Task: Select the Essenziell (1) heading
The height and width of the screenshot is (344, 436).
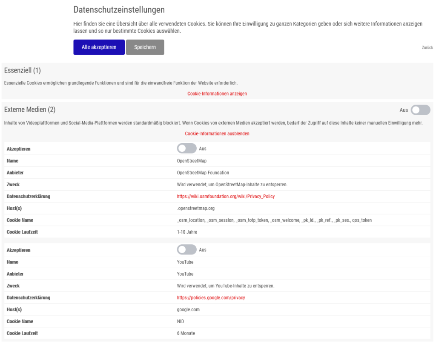Action: coord(23,70)
